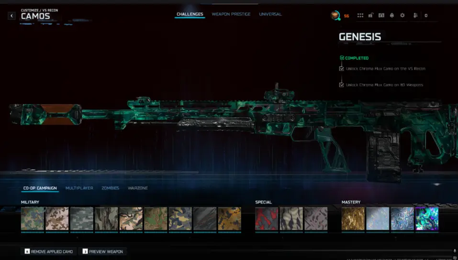
Task: Select the navy and yellow seventh Military camo
Action: pos(180,219)
